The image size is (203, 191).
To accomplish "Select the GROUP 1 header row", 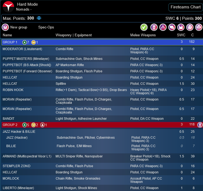I will pyautogui.click(x=102, y=42).
